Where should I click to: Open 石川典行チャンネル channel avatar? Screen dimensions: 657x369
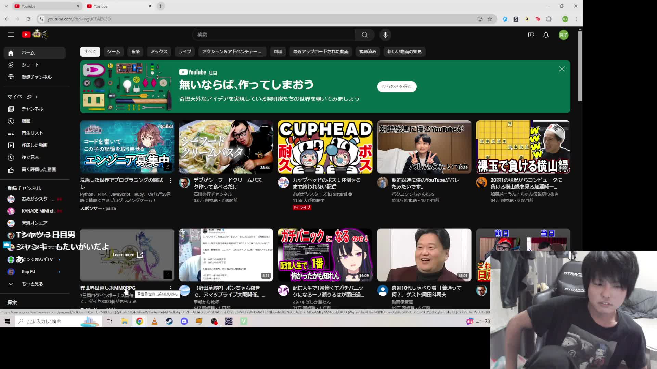coord(184,182)
